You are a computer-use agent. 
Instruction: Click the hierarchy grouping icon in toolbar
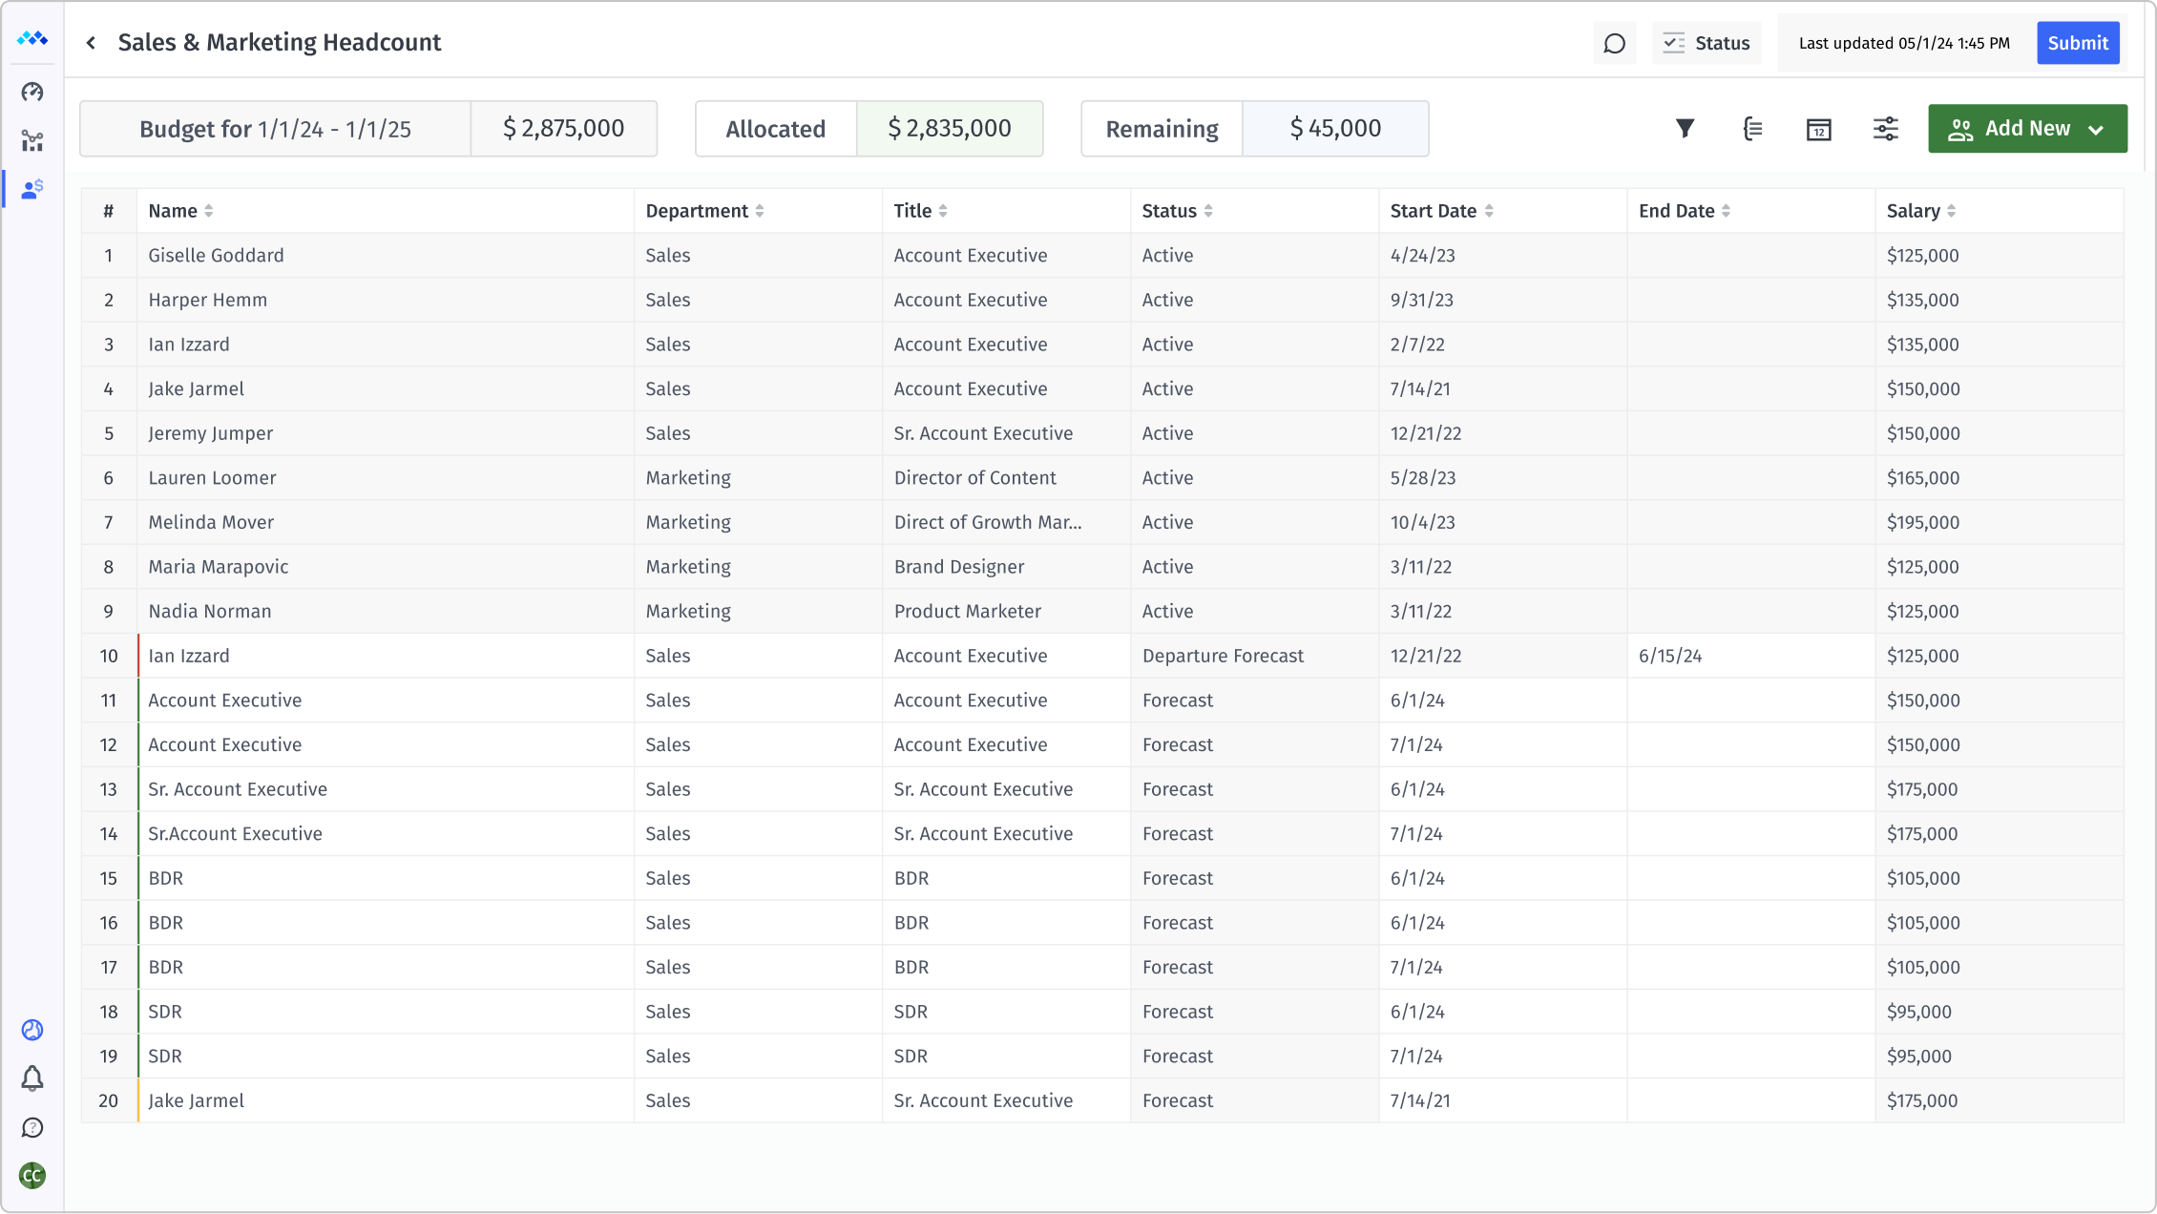[x=1752, y=129]
